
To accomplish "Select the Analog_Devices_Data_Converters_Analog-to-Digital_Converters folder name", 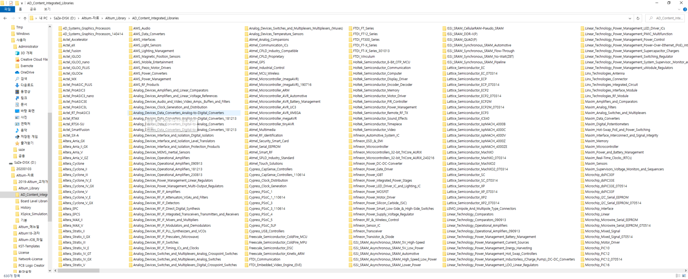I will tap(178, 113).
